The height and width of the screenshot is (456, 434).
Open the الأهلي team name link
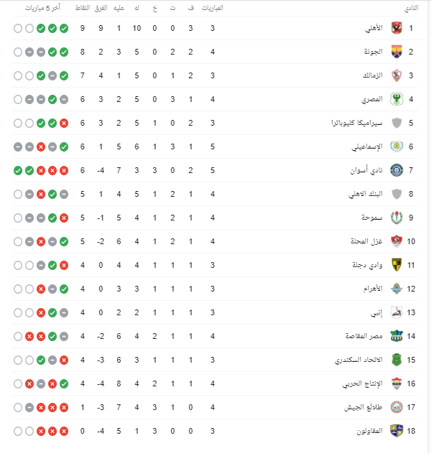(374, 28)
